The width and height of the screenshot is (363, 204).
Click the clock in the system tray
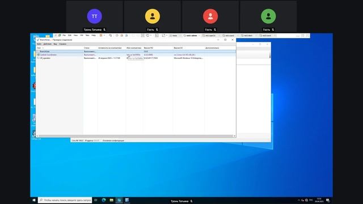(x=319, y=200)
